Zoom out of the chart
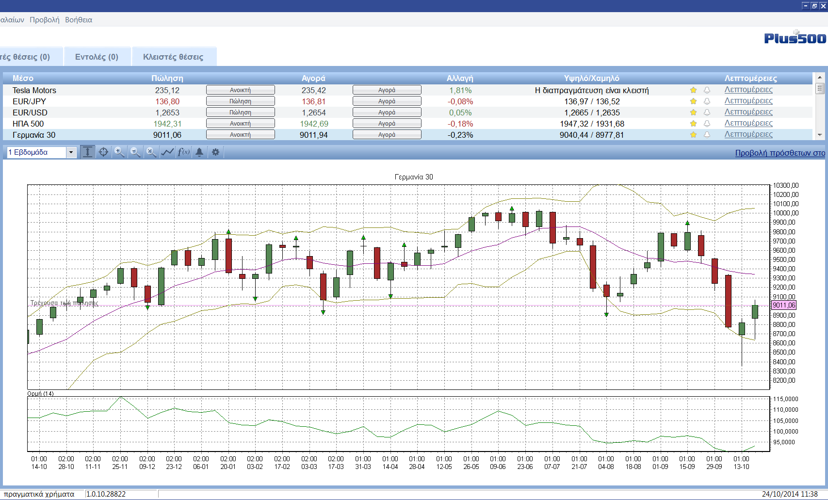 click(x=135, y=152)
